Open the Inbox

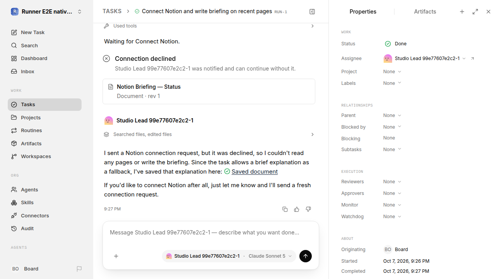tap(45, 72)
